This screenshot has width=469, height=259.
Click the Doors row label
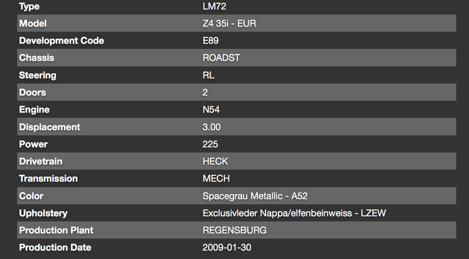(33, 92)
